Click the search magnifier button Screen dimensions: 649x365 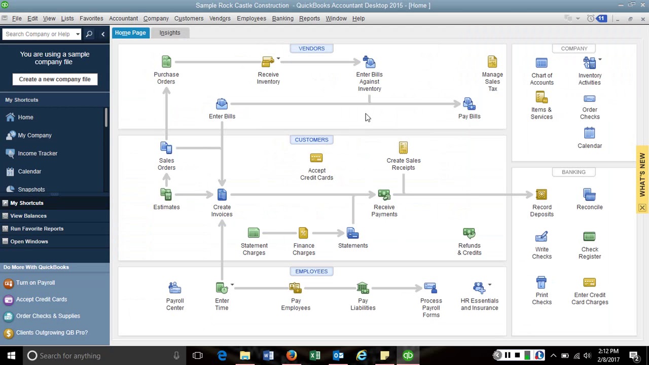click(89, 34)
